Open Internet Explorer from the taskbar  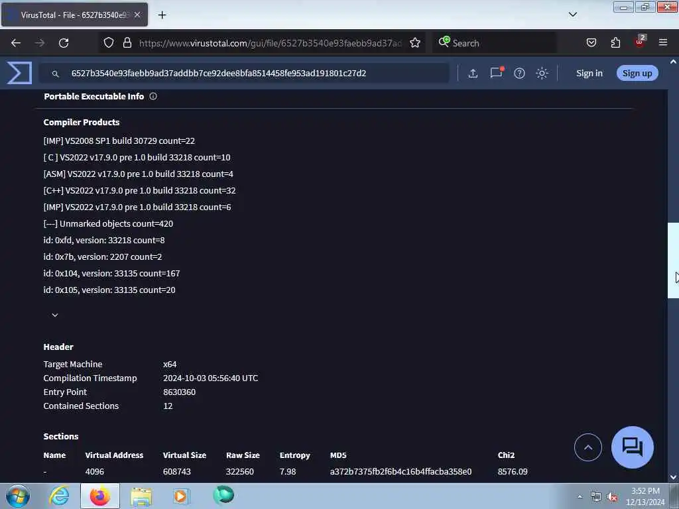pos(59,496)
